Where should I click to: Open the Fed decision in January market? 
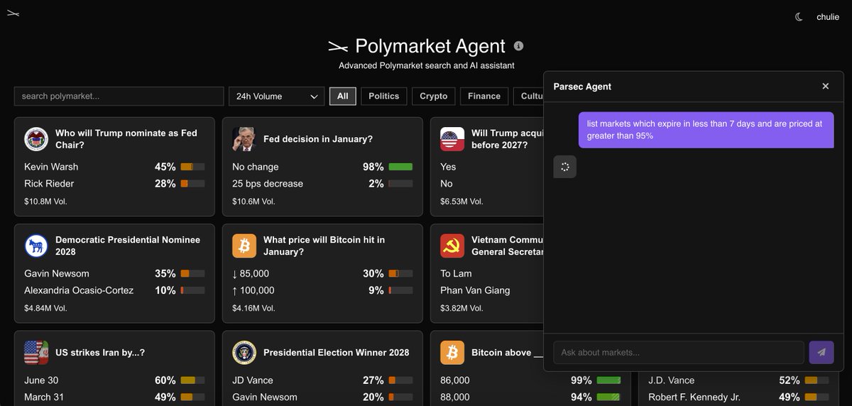(318, 139)
